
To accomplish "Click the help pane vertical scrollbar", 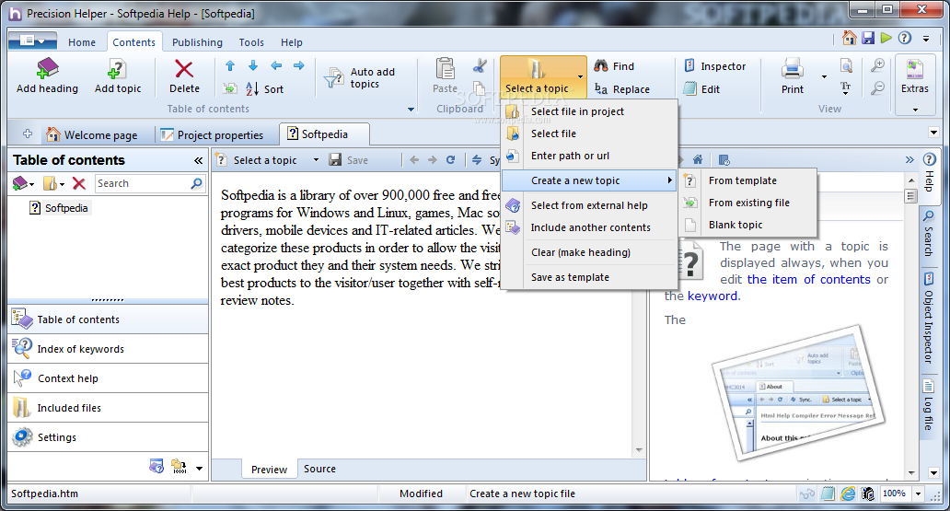I will [910, 327].
